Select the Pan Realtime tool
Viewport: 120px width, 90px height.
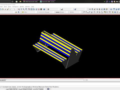(x=19, y=9)
